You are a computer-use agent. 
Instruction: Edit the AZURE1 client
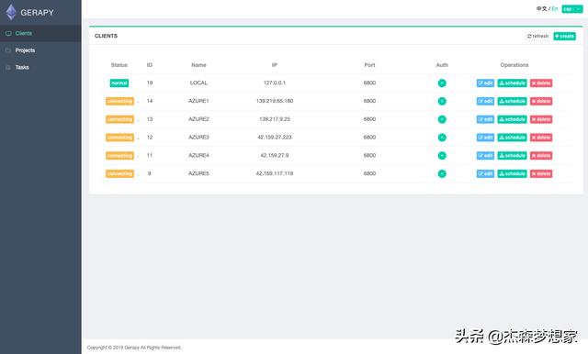485,101
